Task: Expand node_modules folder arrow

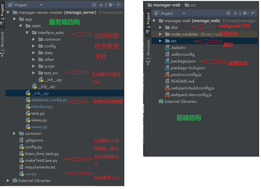Action: pos(160,34)
